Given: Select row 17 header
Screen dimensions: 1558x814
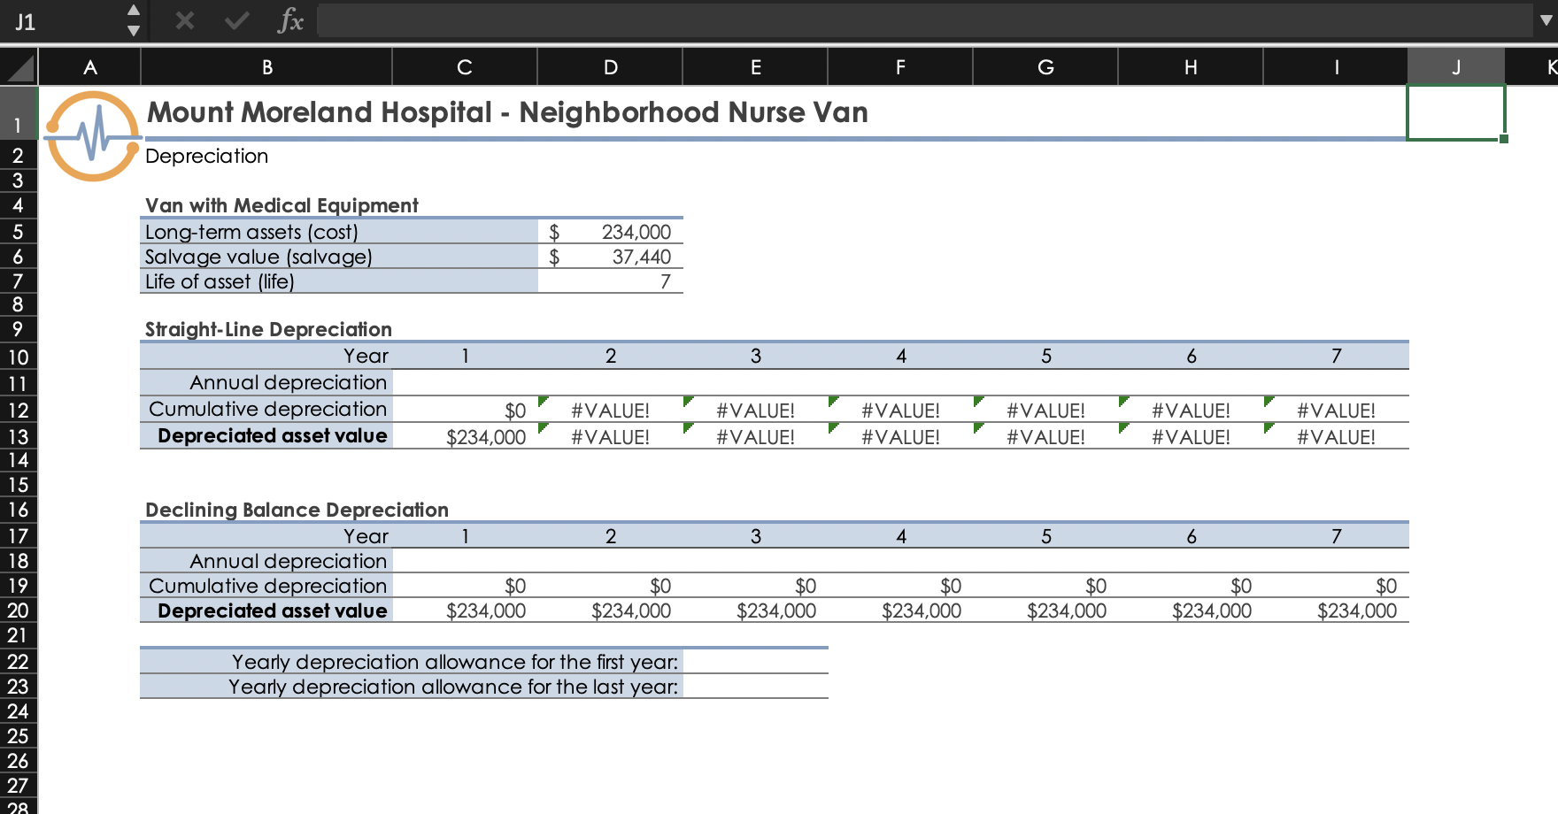Looking at the screenshot, I should [x=18, y=535].
